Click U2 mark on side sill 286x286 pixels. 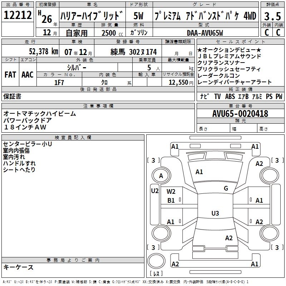click(155, 191)
